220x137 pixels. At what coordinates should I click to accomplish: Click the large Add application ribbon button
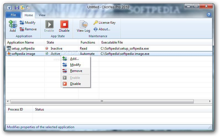[13, 26]
